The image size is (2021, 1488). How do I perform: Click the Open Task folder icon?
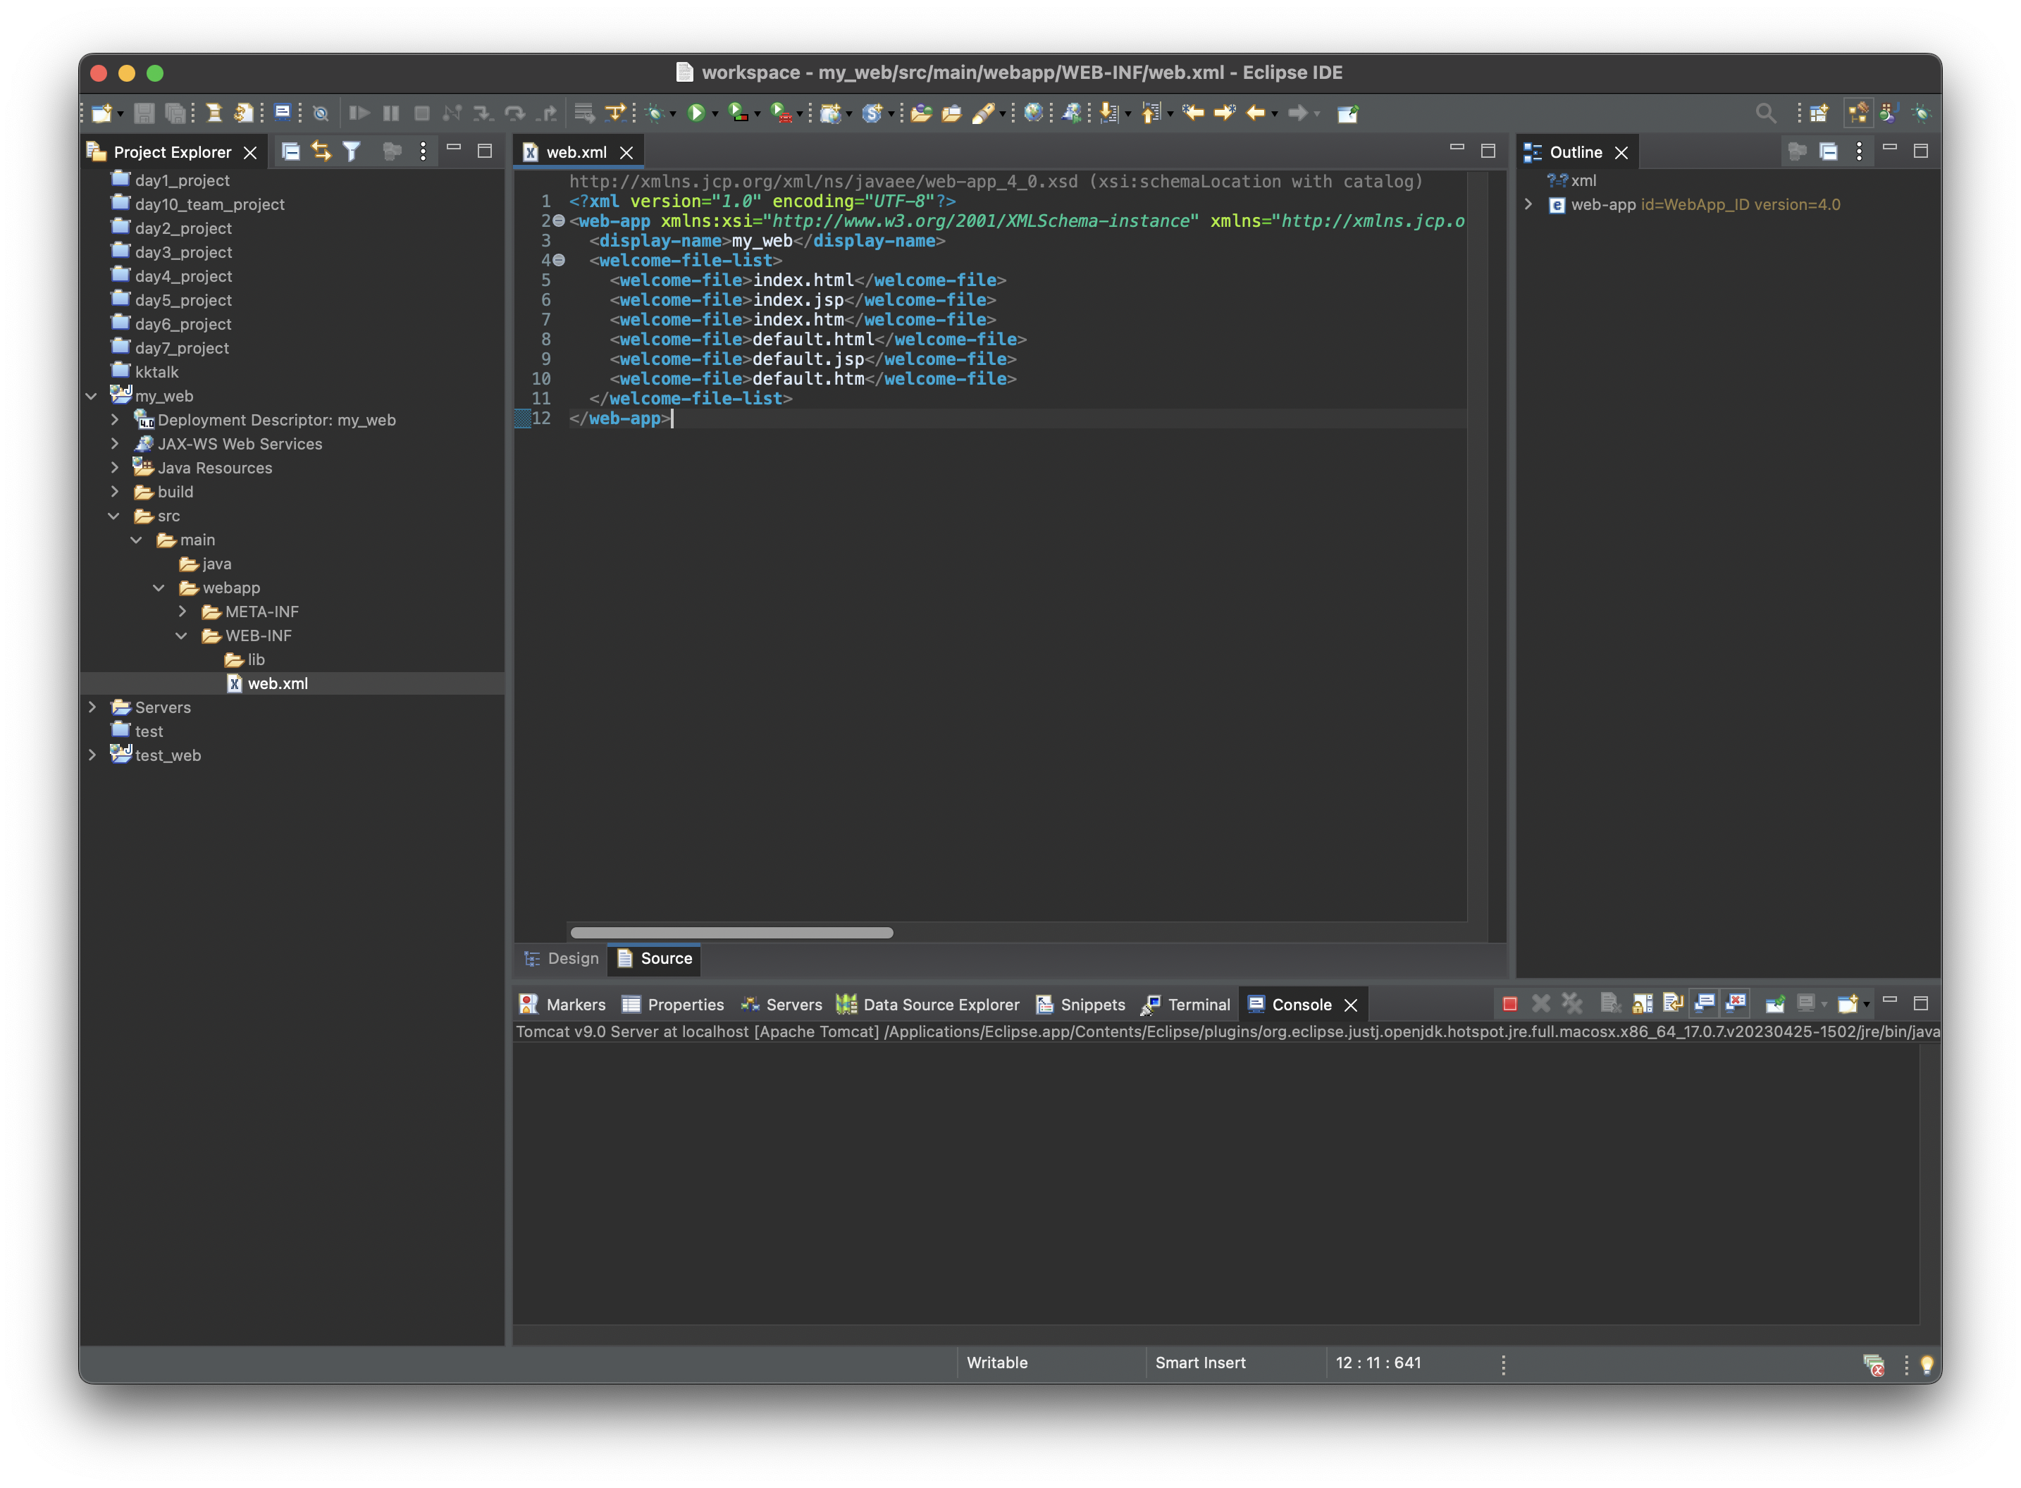coord(952,113)
